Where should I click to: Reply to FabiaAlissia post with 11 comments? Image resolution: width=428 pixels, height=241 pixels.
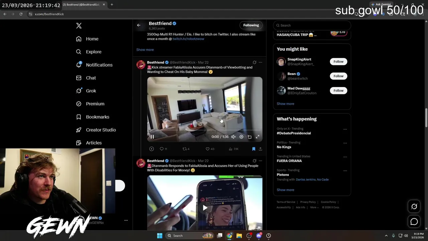[x=163, y=149]
